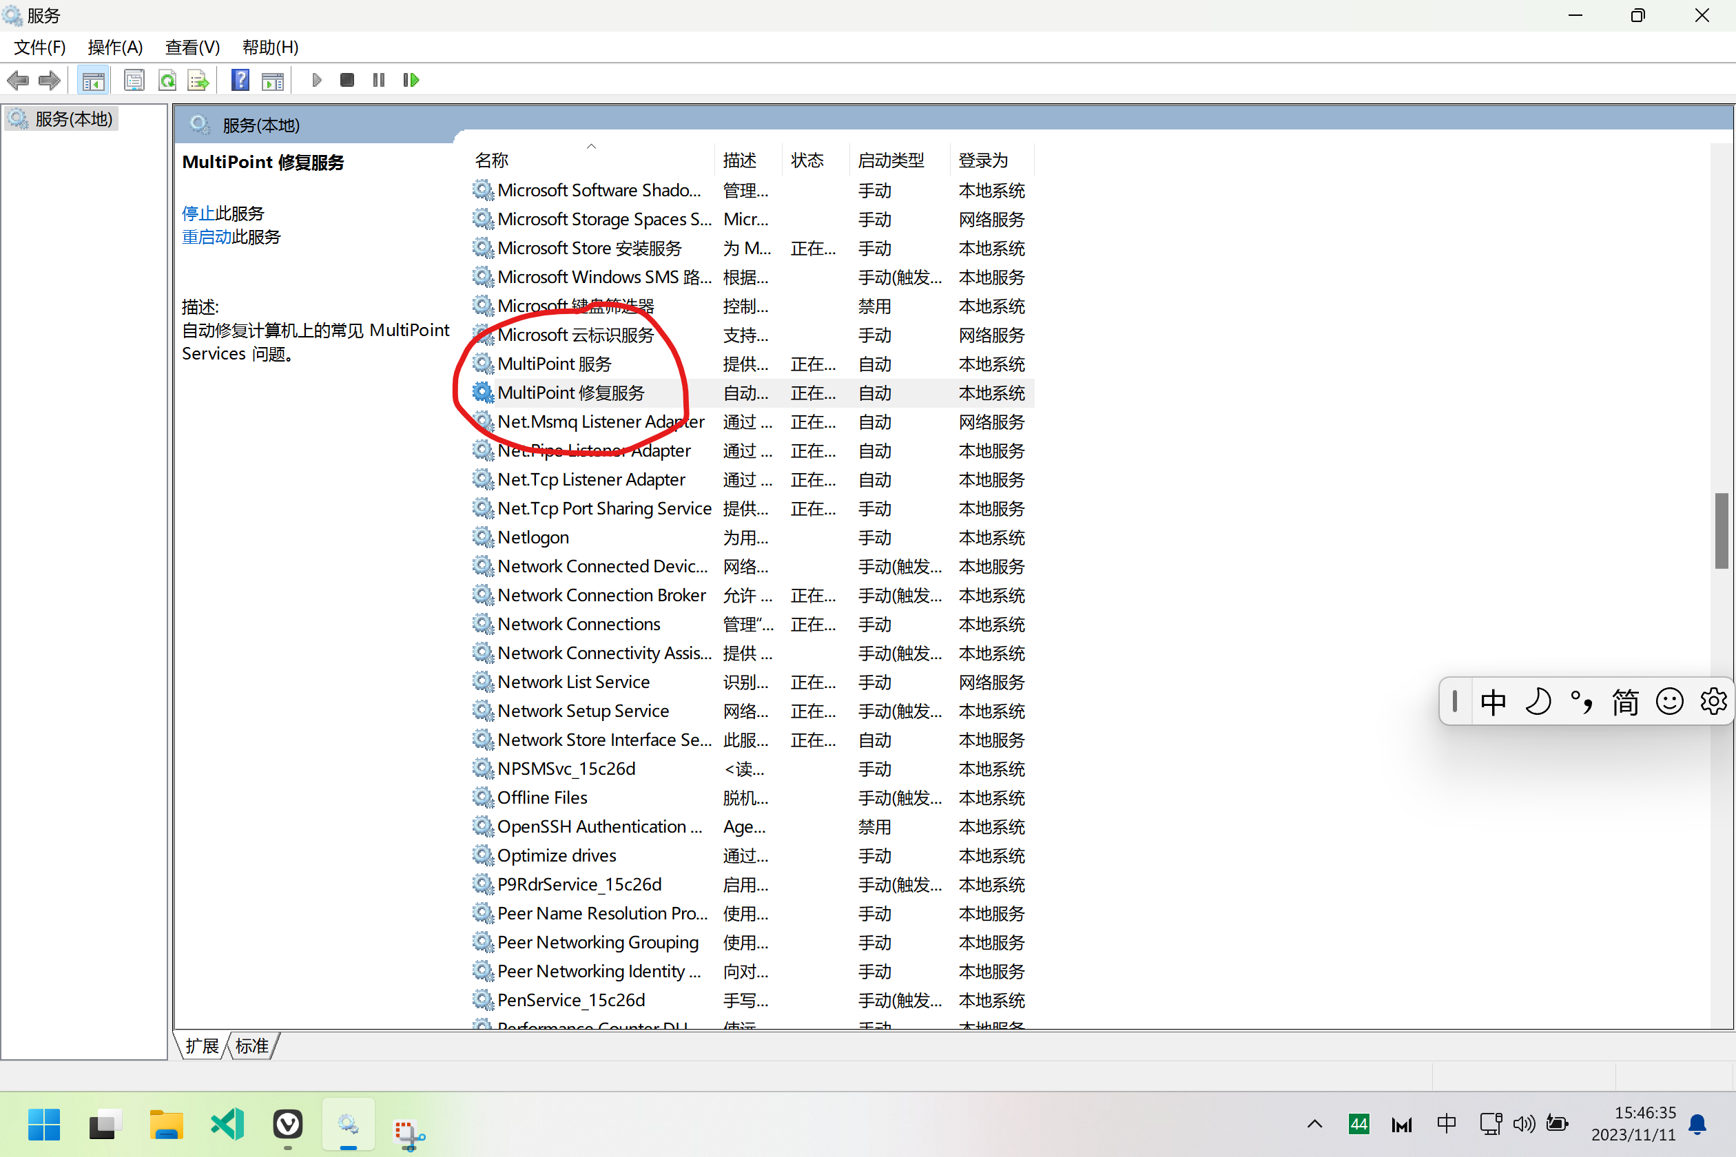
Task: Open the Properties toolbar icon
Action: click(x=134, y=80)
